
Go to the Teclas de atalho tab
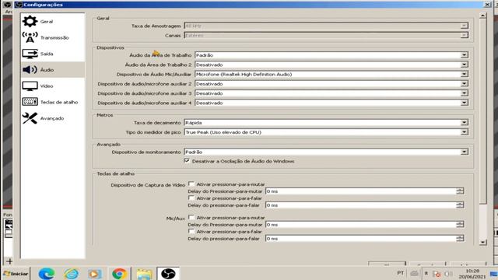[x=53, y=102]
